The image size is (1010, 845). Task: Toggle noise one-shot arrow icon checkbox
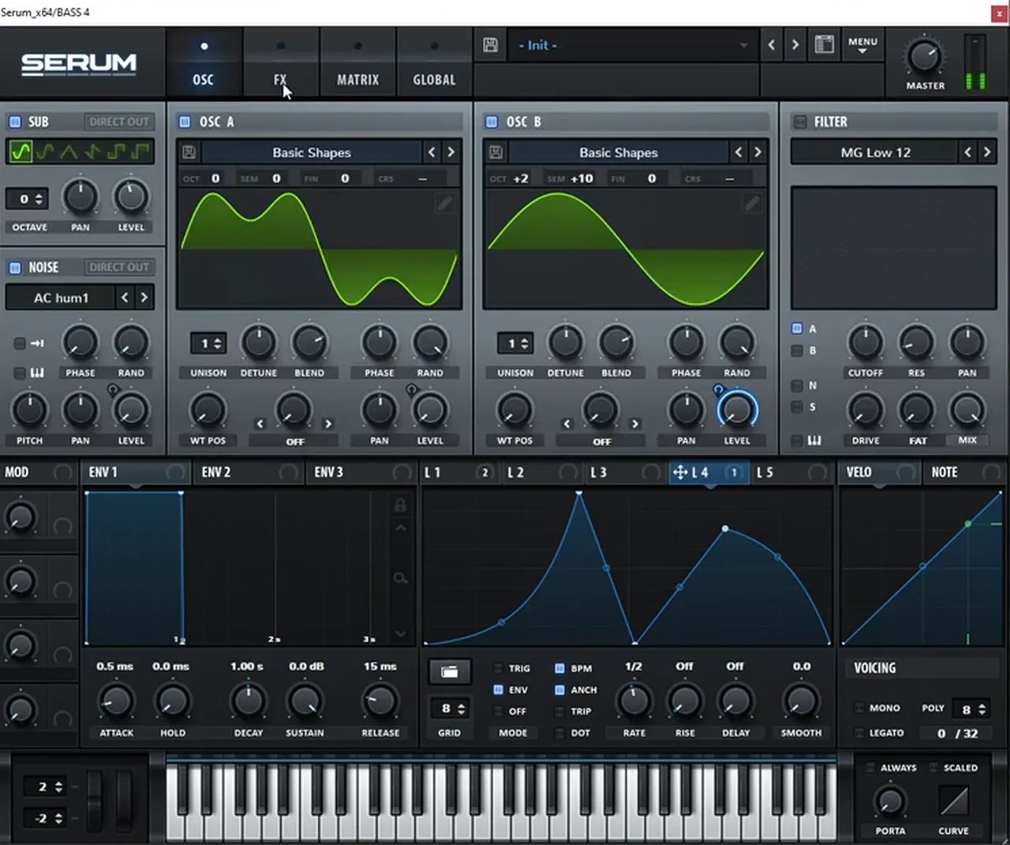tap(20, 343)
